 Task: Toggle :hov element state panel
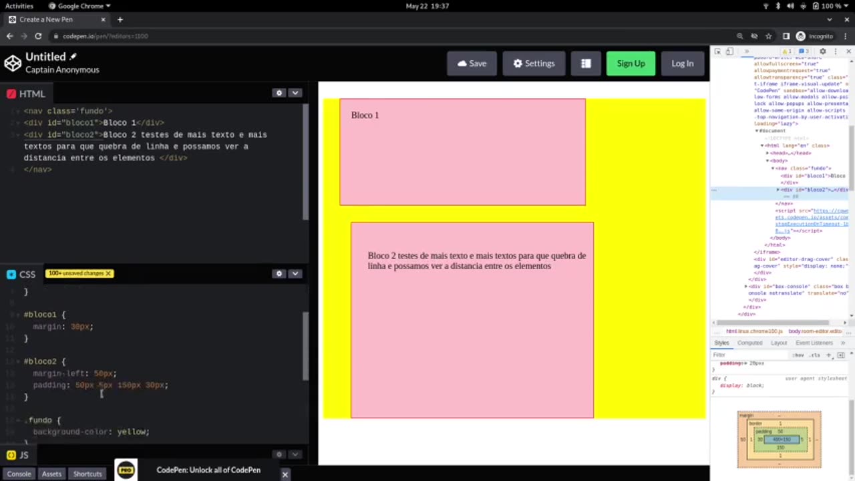(798, 355)
